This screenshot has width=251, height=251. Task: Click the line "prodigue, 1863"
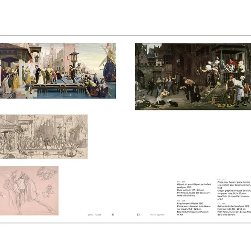(x=184, y=187)
